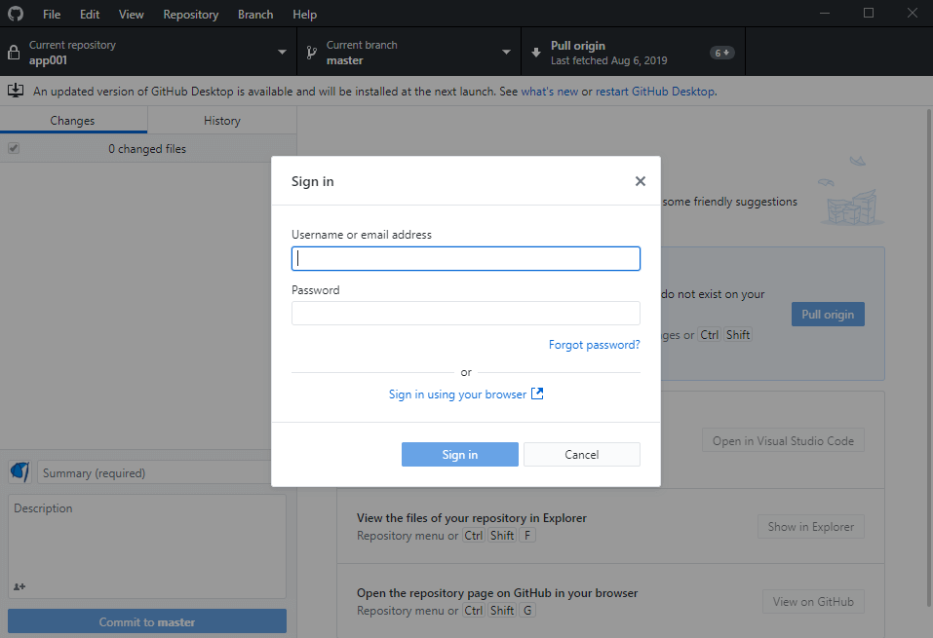Click the 6 commits badge on Pull origin
The width and height of the screenshot is (933, 638).
tap(721, 53)
